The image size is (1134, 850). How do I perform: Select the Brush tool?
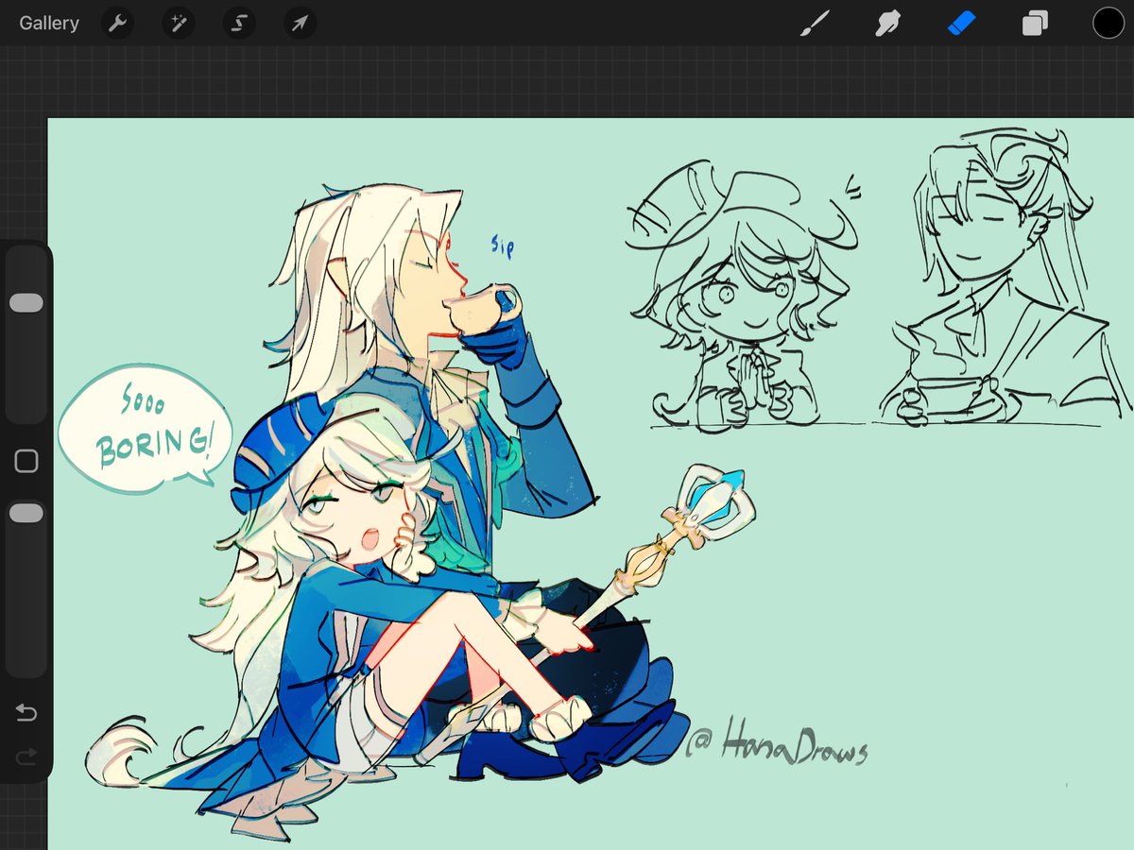click(813, 24)
